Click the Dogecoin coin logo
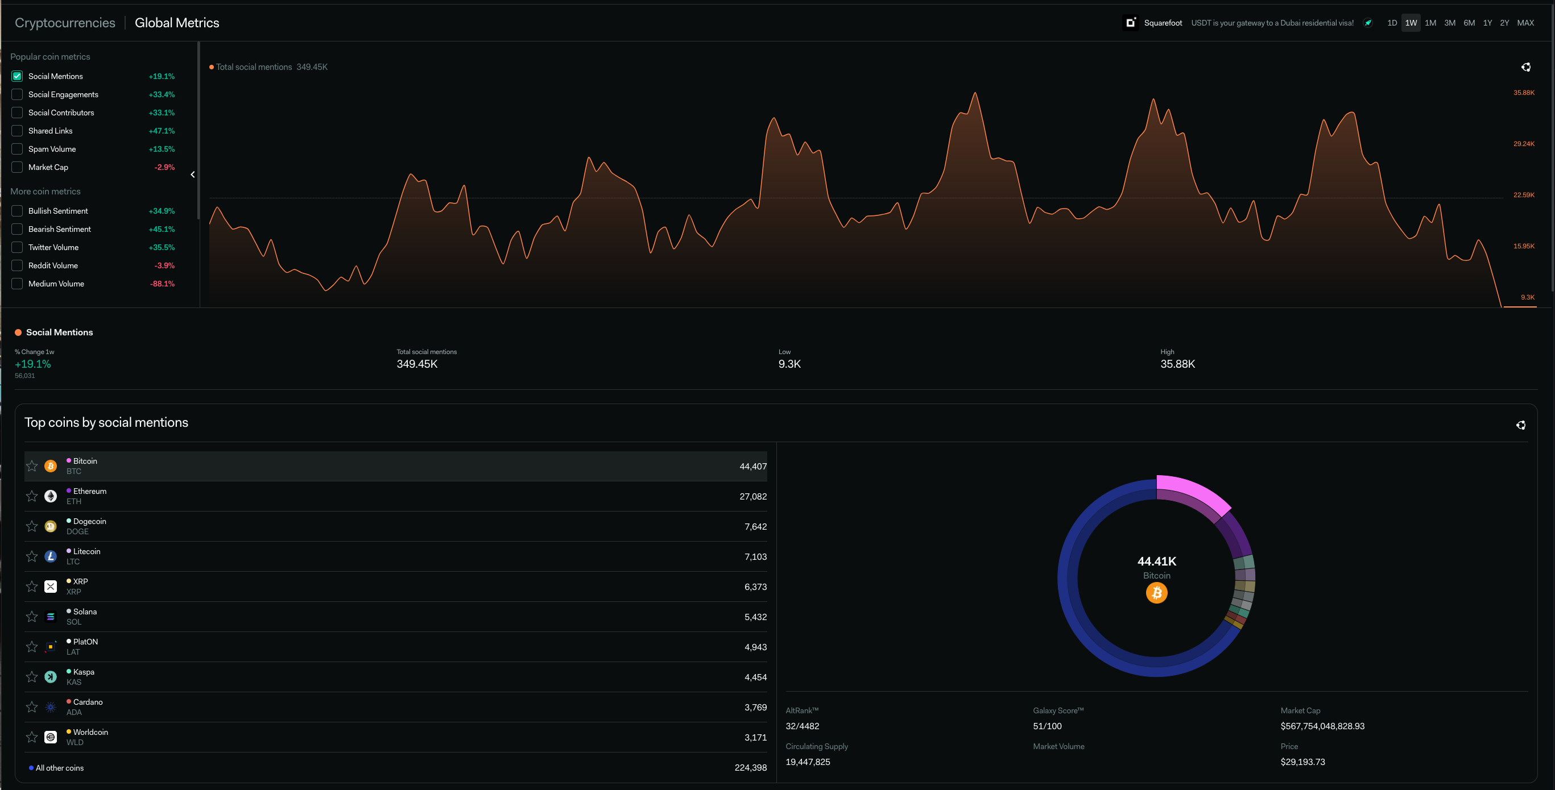 click(x=51, y=526)
